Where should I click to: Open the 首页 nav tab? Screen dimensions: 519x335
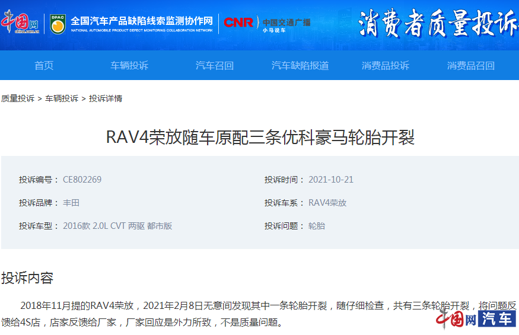(44, 66)
